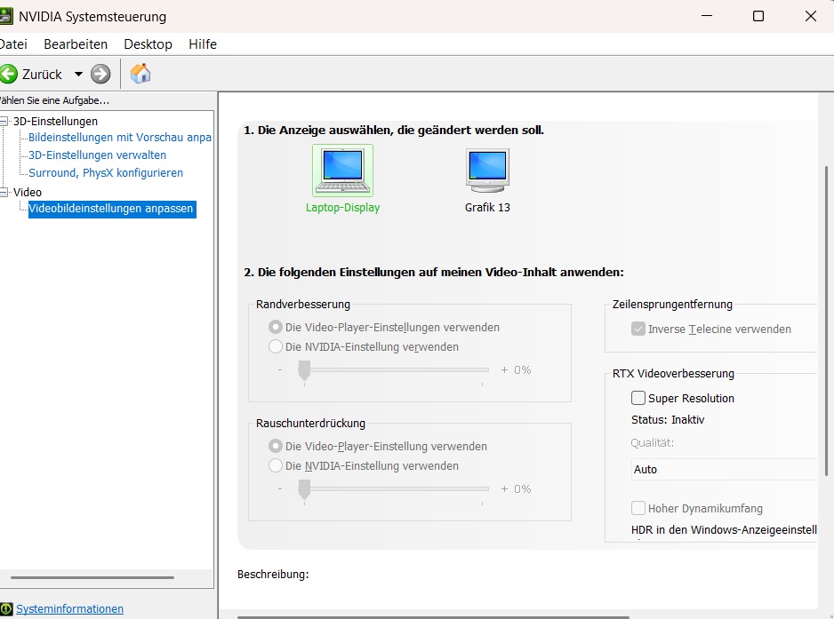Collapse the Video tree node

pyautogui.click(x=4, y=193)
